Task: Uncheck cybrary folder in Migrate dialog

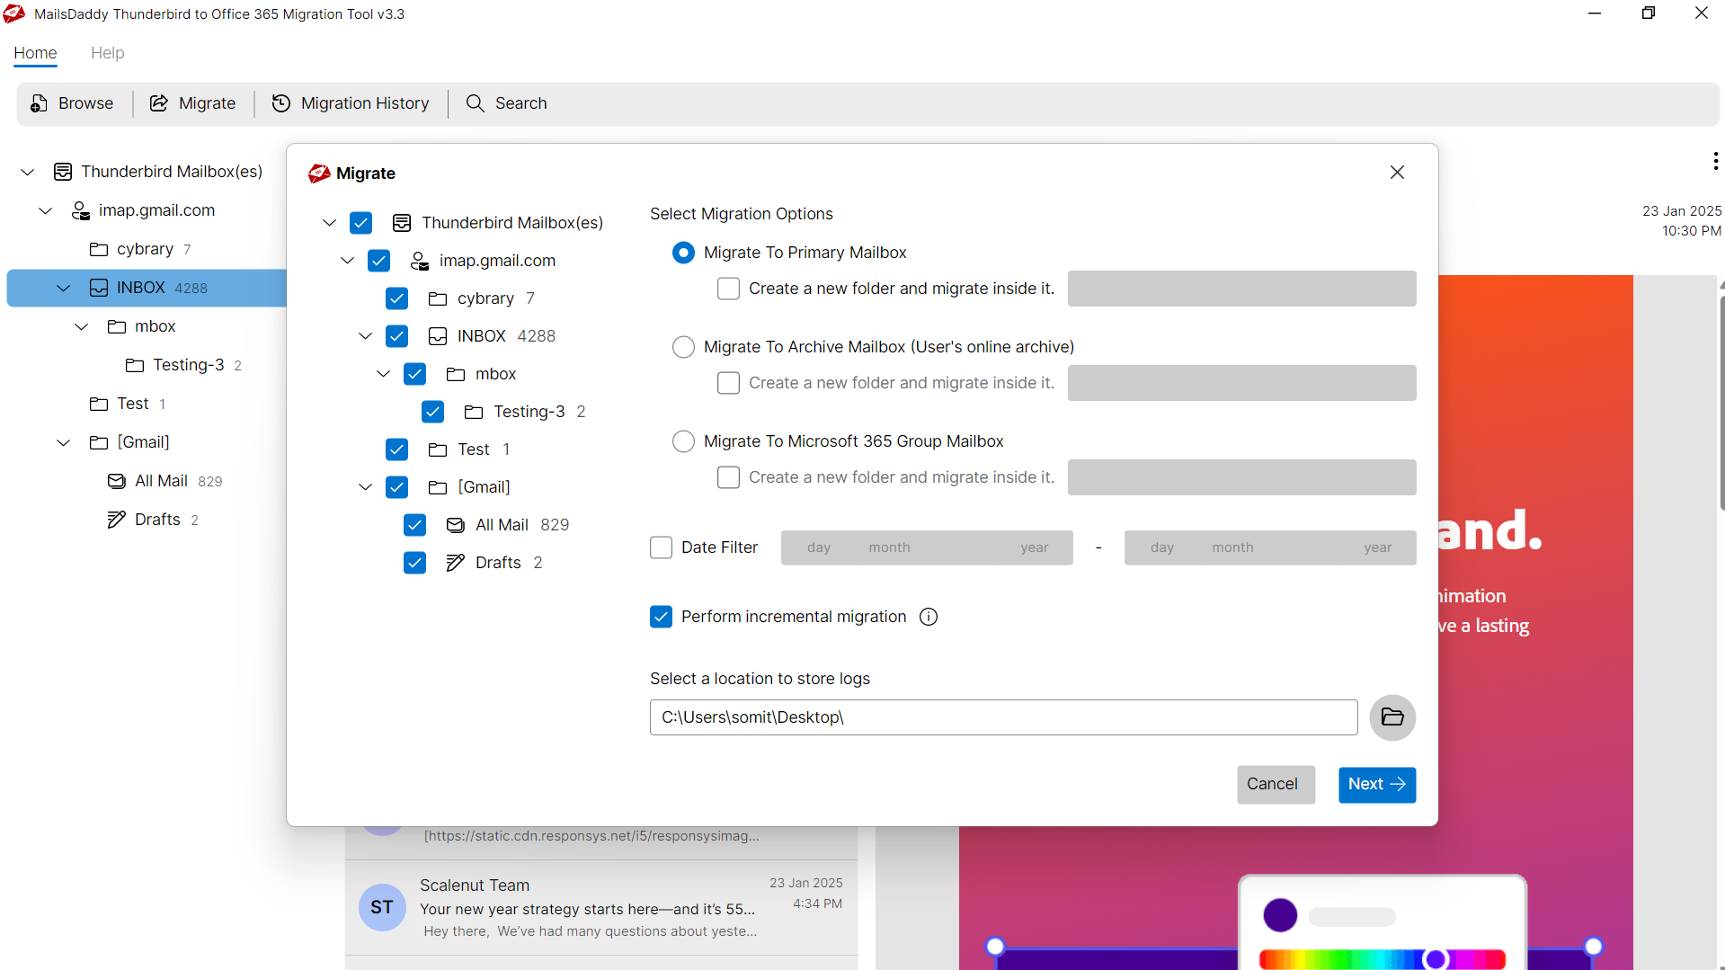Action: click(396, 298)
